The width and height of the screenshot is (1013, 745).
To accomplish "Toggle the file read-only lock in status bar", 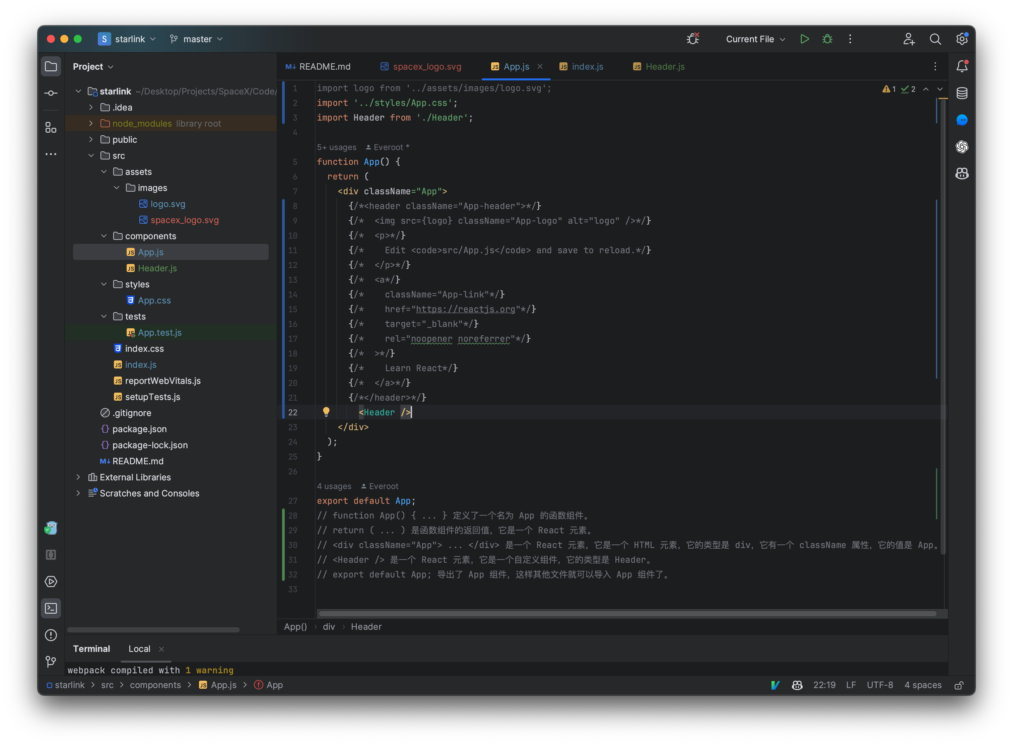I will (959, 685).
